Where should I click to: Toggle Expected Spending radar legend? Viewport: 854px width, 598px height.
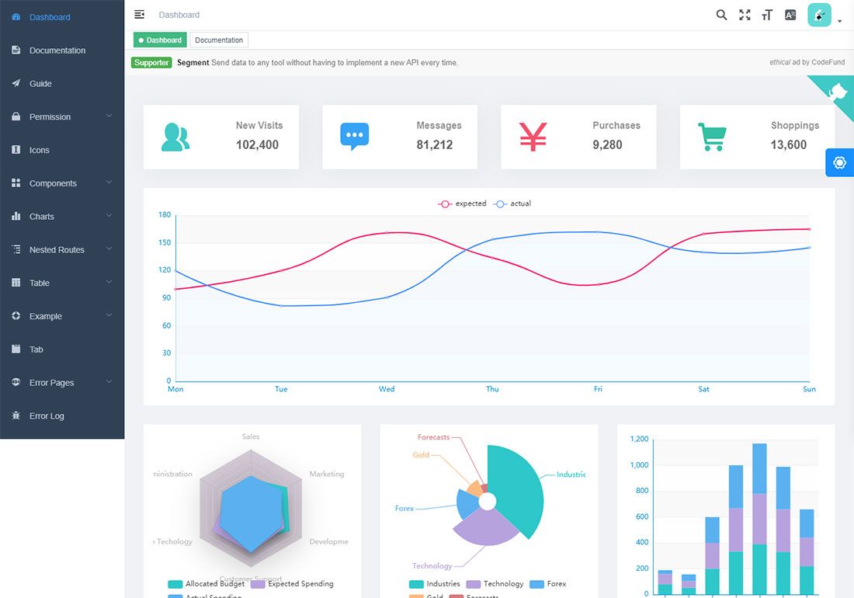292,584
